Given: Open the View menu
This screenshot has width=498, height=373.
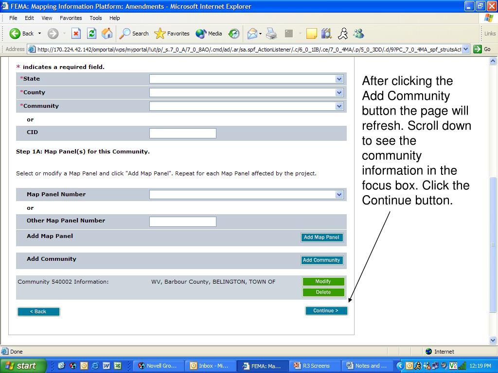Looking at the screenshot, I should [x=47, y=18].
